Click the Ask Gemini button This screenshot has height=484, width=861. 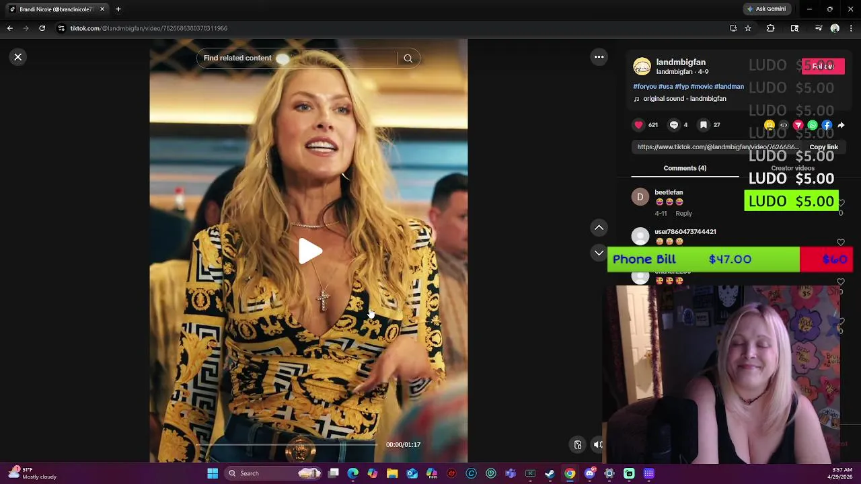tap(765, 9)
